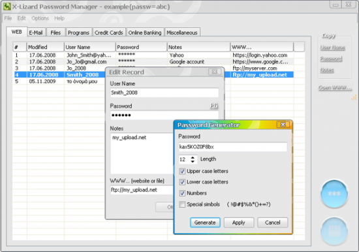Click the round blue *** show passwords button
The height and width of the screenshot is (252, 359).
(334, 194)
